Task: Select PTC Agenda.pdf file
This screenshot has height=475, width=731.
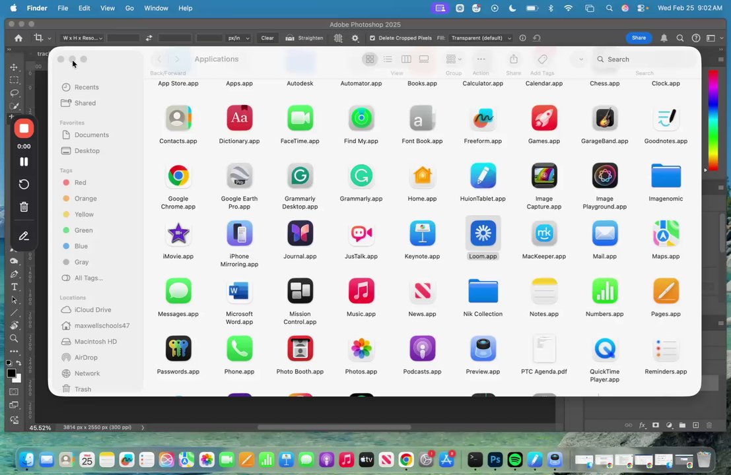Action: coord(544,349)
